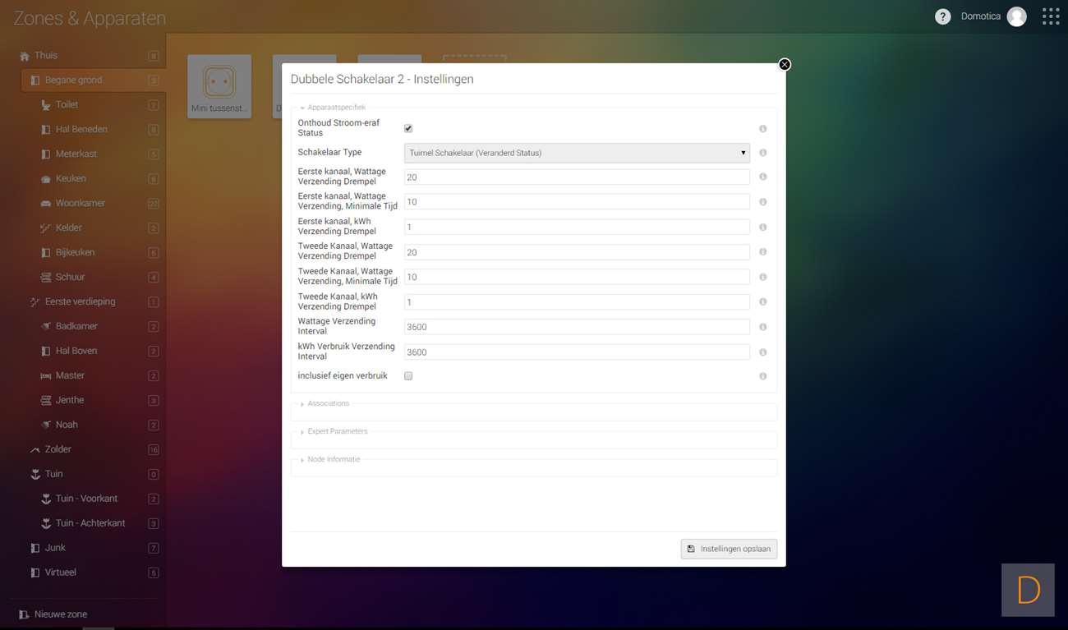Select Woonkamer zone in sidebar
This screenshot has width=1068, height=630.
pyautogui.click(x=80, y=203)
